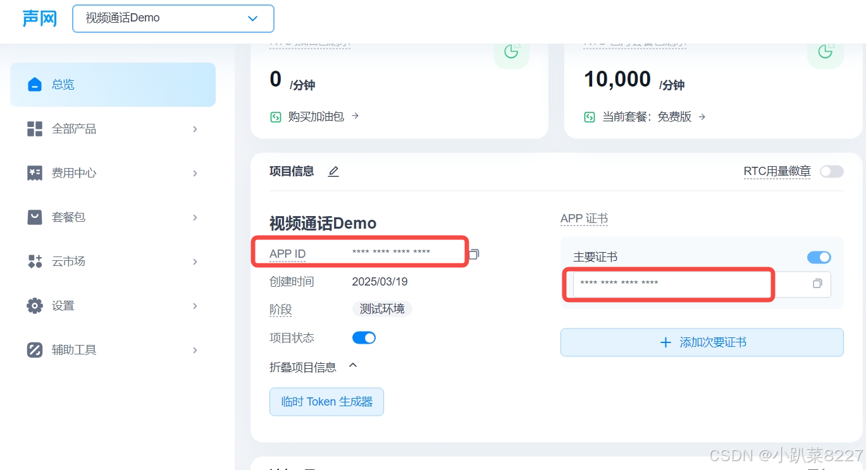The width and height of the screenshot is (866, 470).
Task: Click the 全部产品 grid icon
Action: coord(35,129)
